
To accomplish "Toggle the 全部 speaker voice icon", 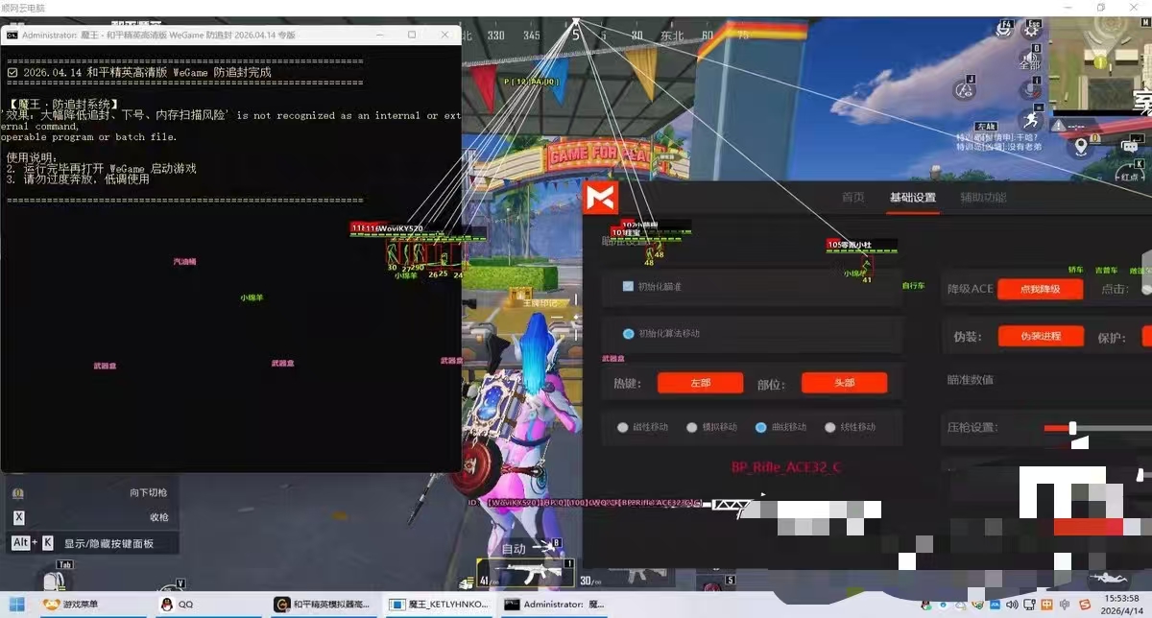I will tap(1029, 58).
